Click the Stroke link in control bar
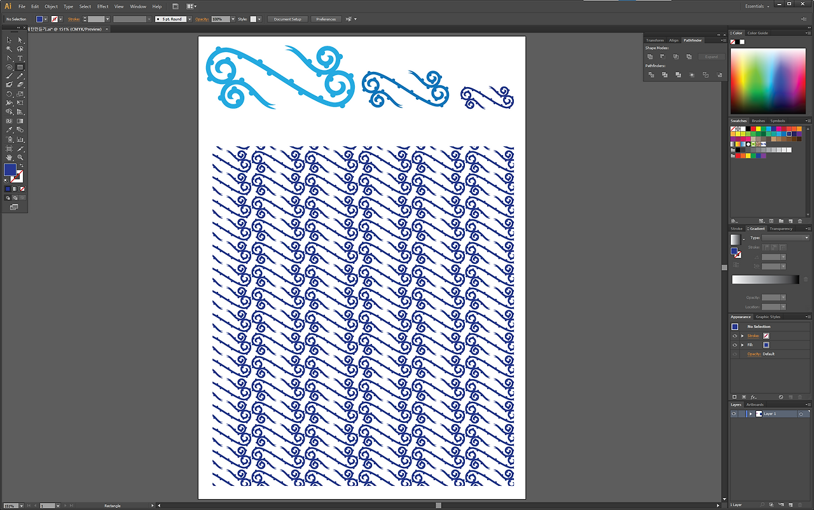 point(74,19)
